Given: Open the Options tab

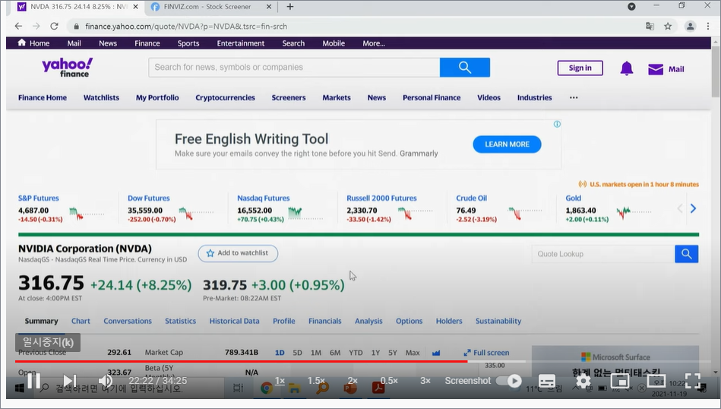Looking at the screenshot, I should (x=409, y=321).
